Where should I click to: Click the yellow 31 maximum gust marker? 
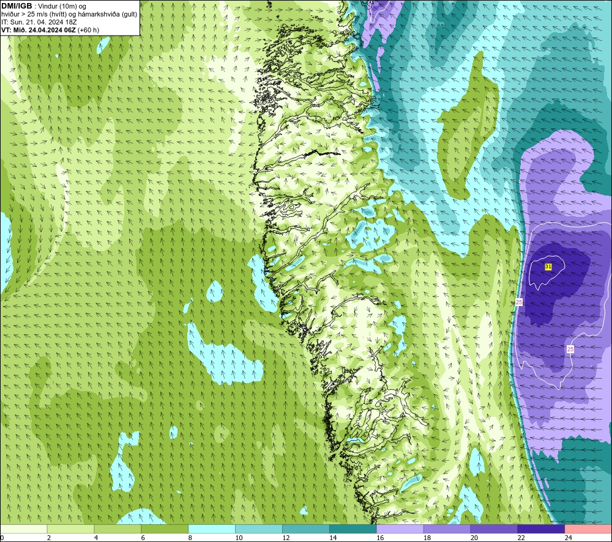pos(548,266)
